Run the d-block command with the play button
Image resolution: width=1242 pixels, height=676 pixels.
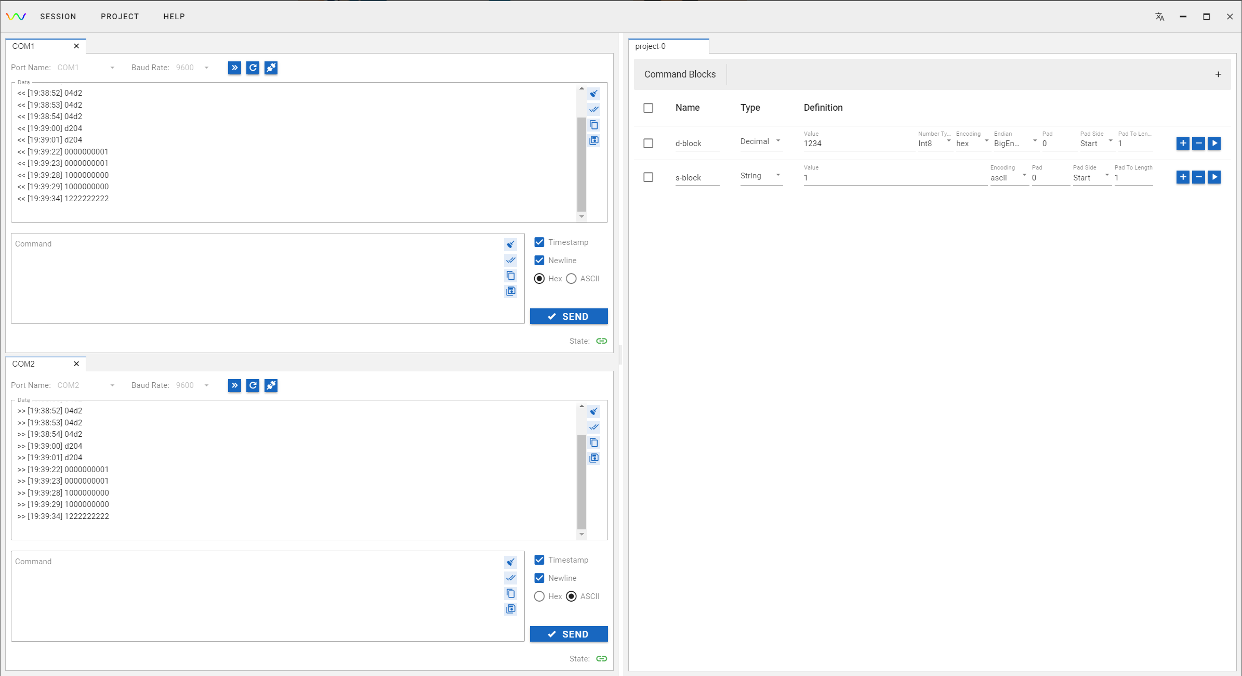[1214, 143]
